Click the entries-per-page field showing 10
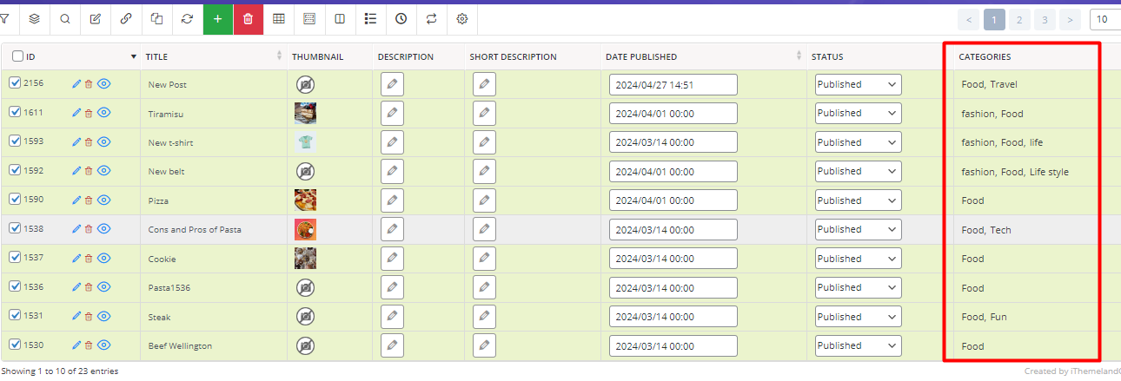This screenshot has height=381, width=1121. 1105,19
